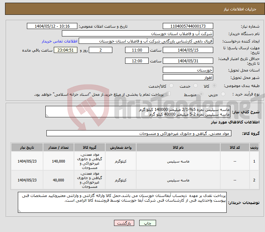
Task: Click the need date in row 1
Action: 27,161
